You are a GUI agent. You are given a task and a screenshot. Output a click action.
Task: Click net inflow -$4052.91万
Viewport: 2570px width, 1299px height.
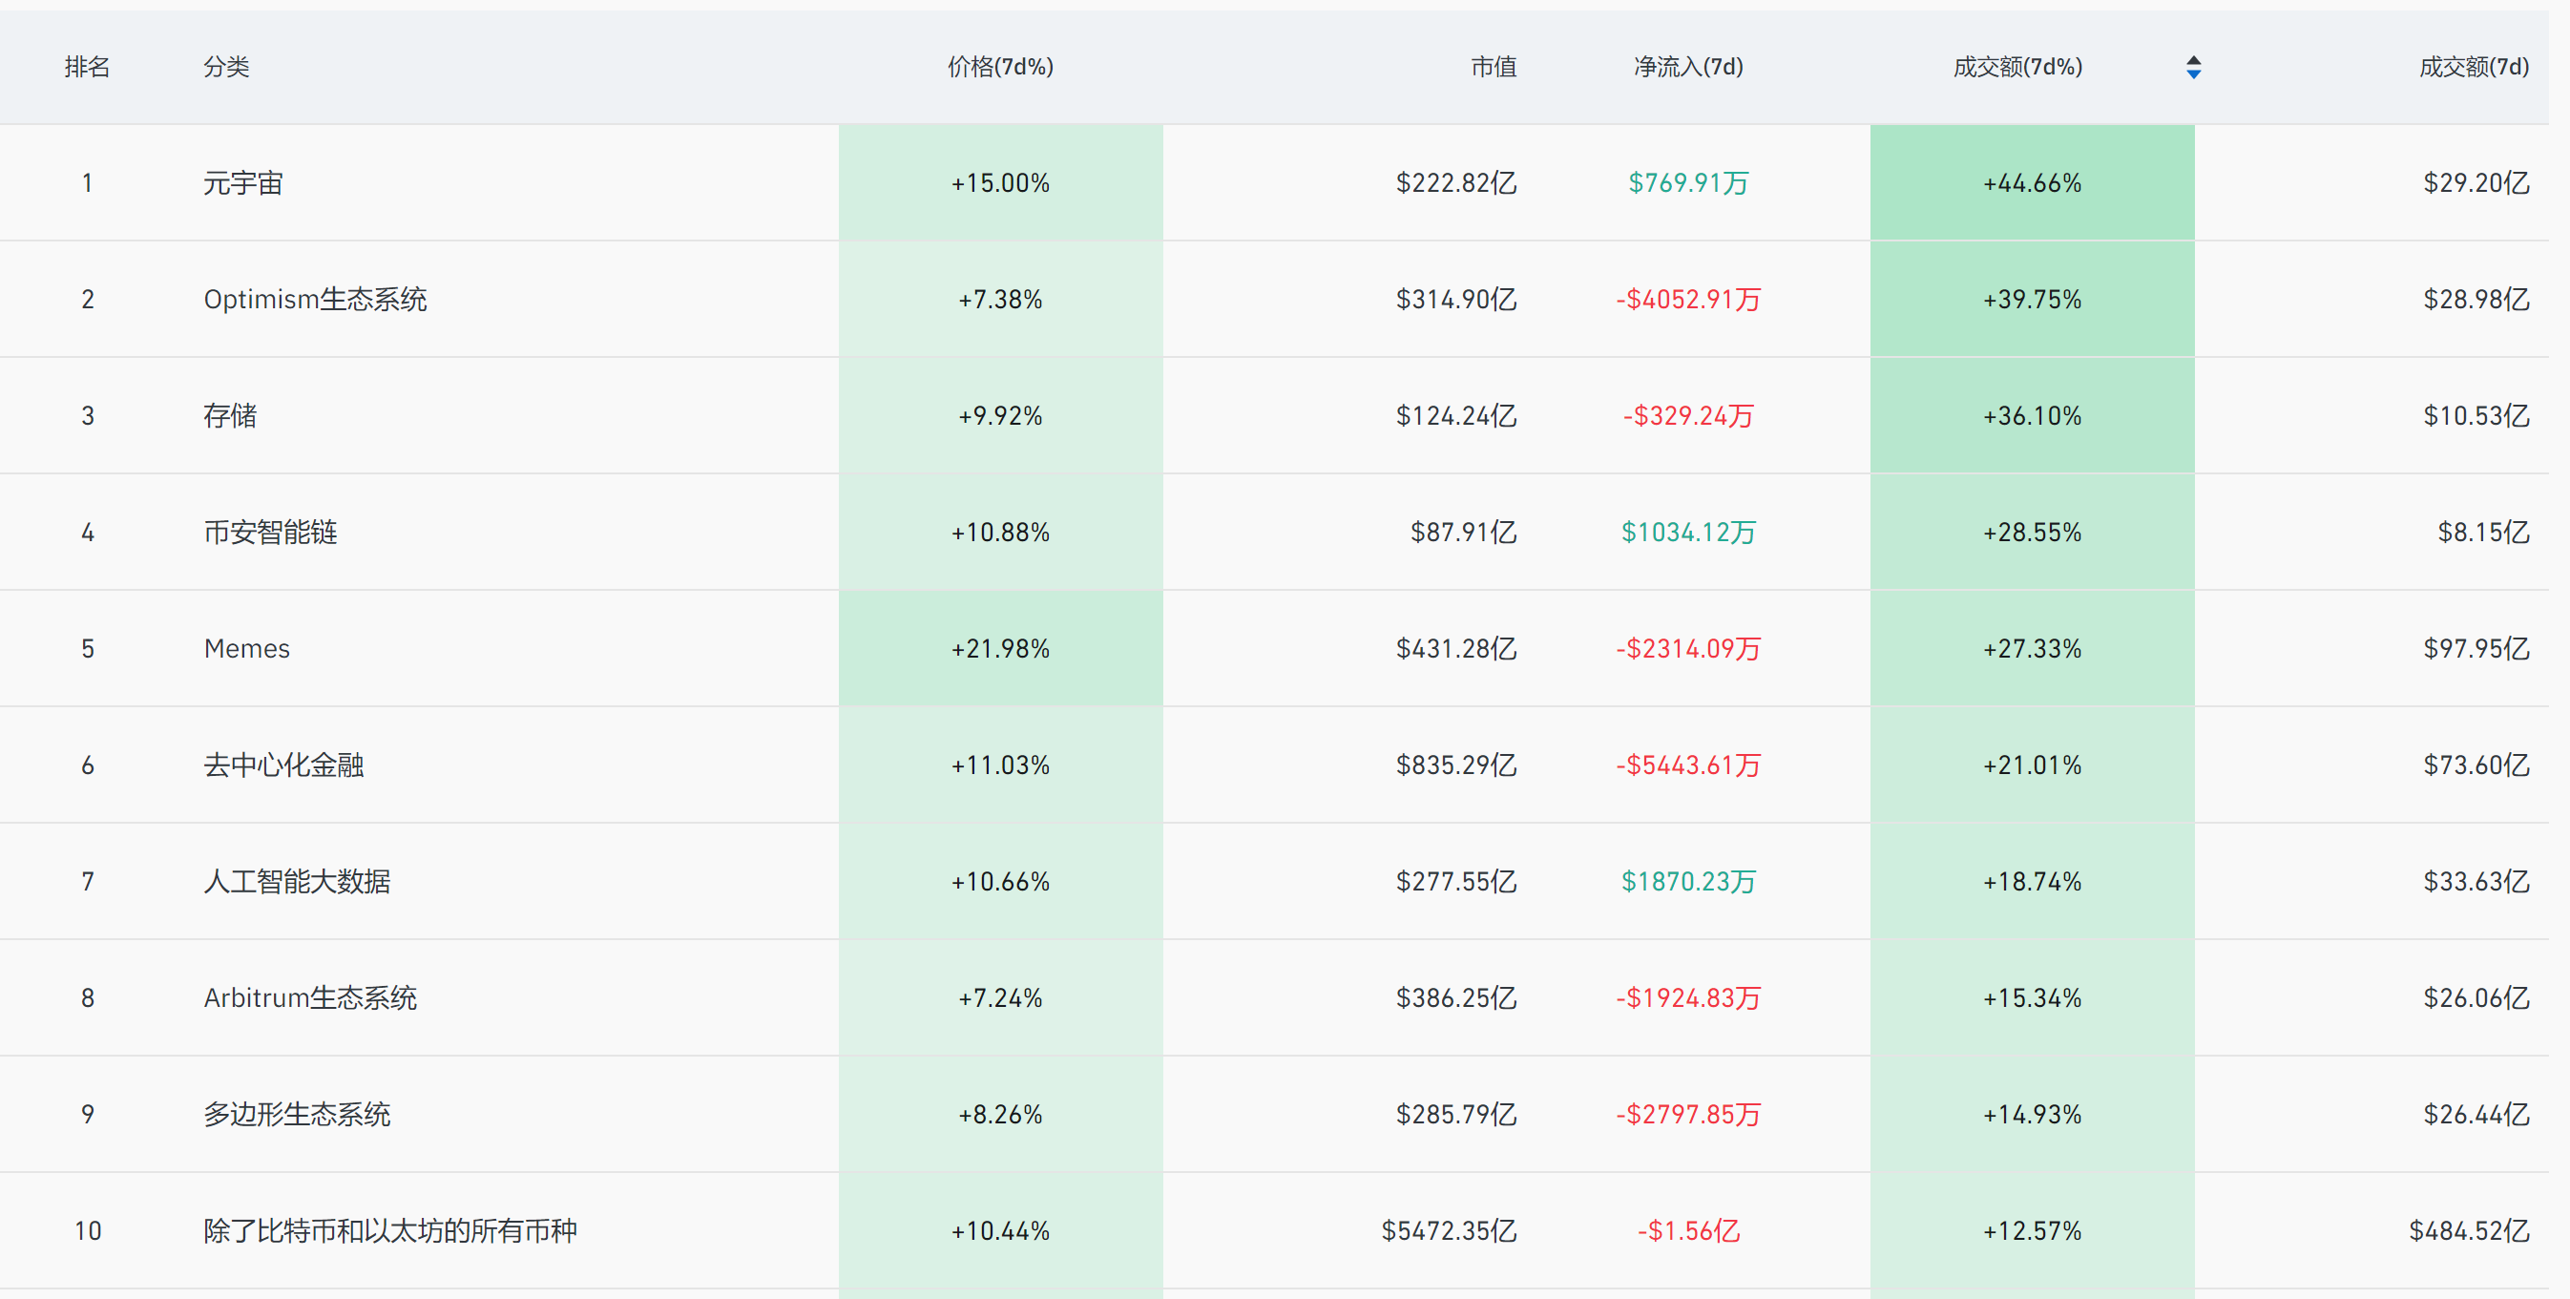[x=1688, y=300]
